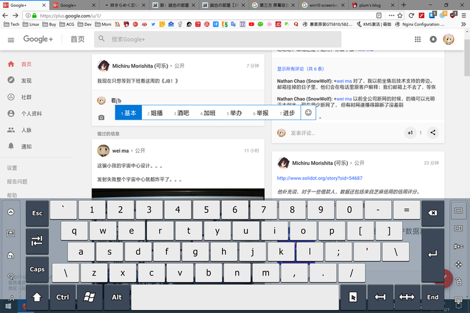
Task: Open the ACG bookmarks folder
Action: click(66, 24)
